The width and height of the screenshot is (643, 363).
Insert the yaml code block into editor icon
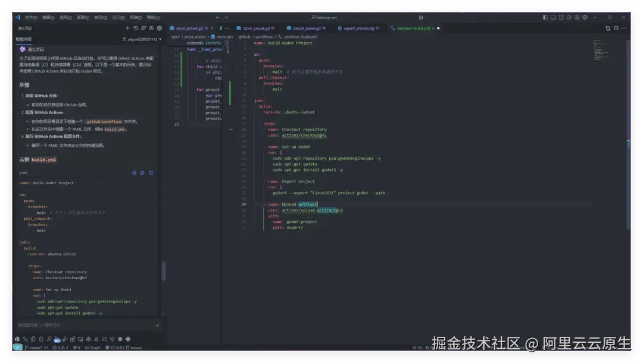tap(134, 173)
